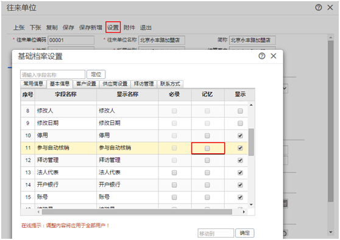Switch to the 基本信息 tab
The image size is (340, 240).
(60, 84)
